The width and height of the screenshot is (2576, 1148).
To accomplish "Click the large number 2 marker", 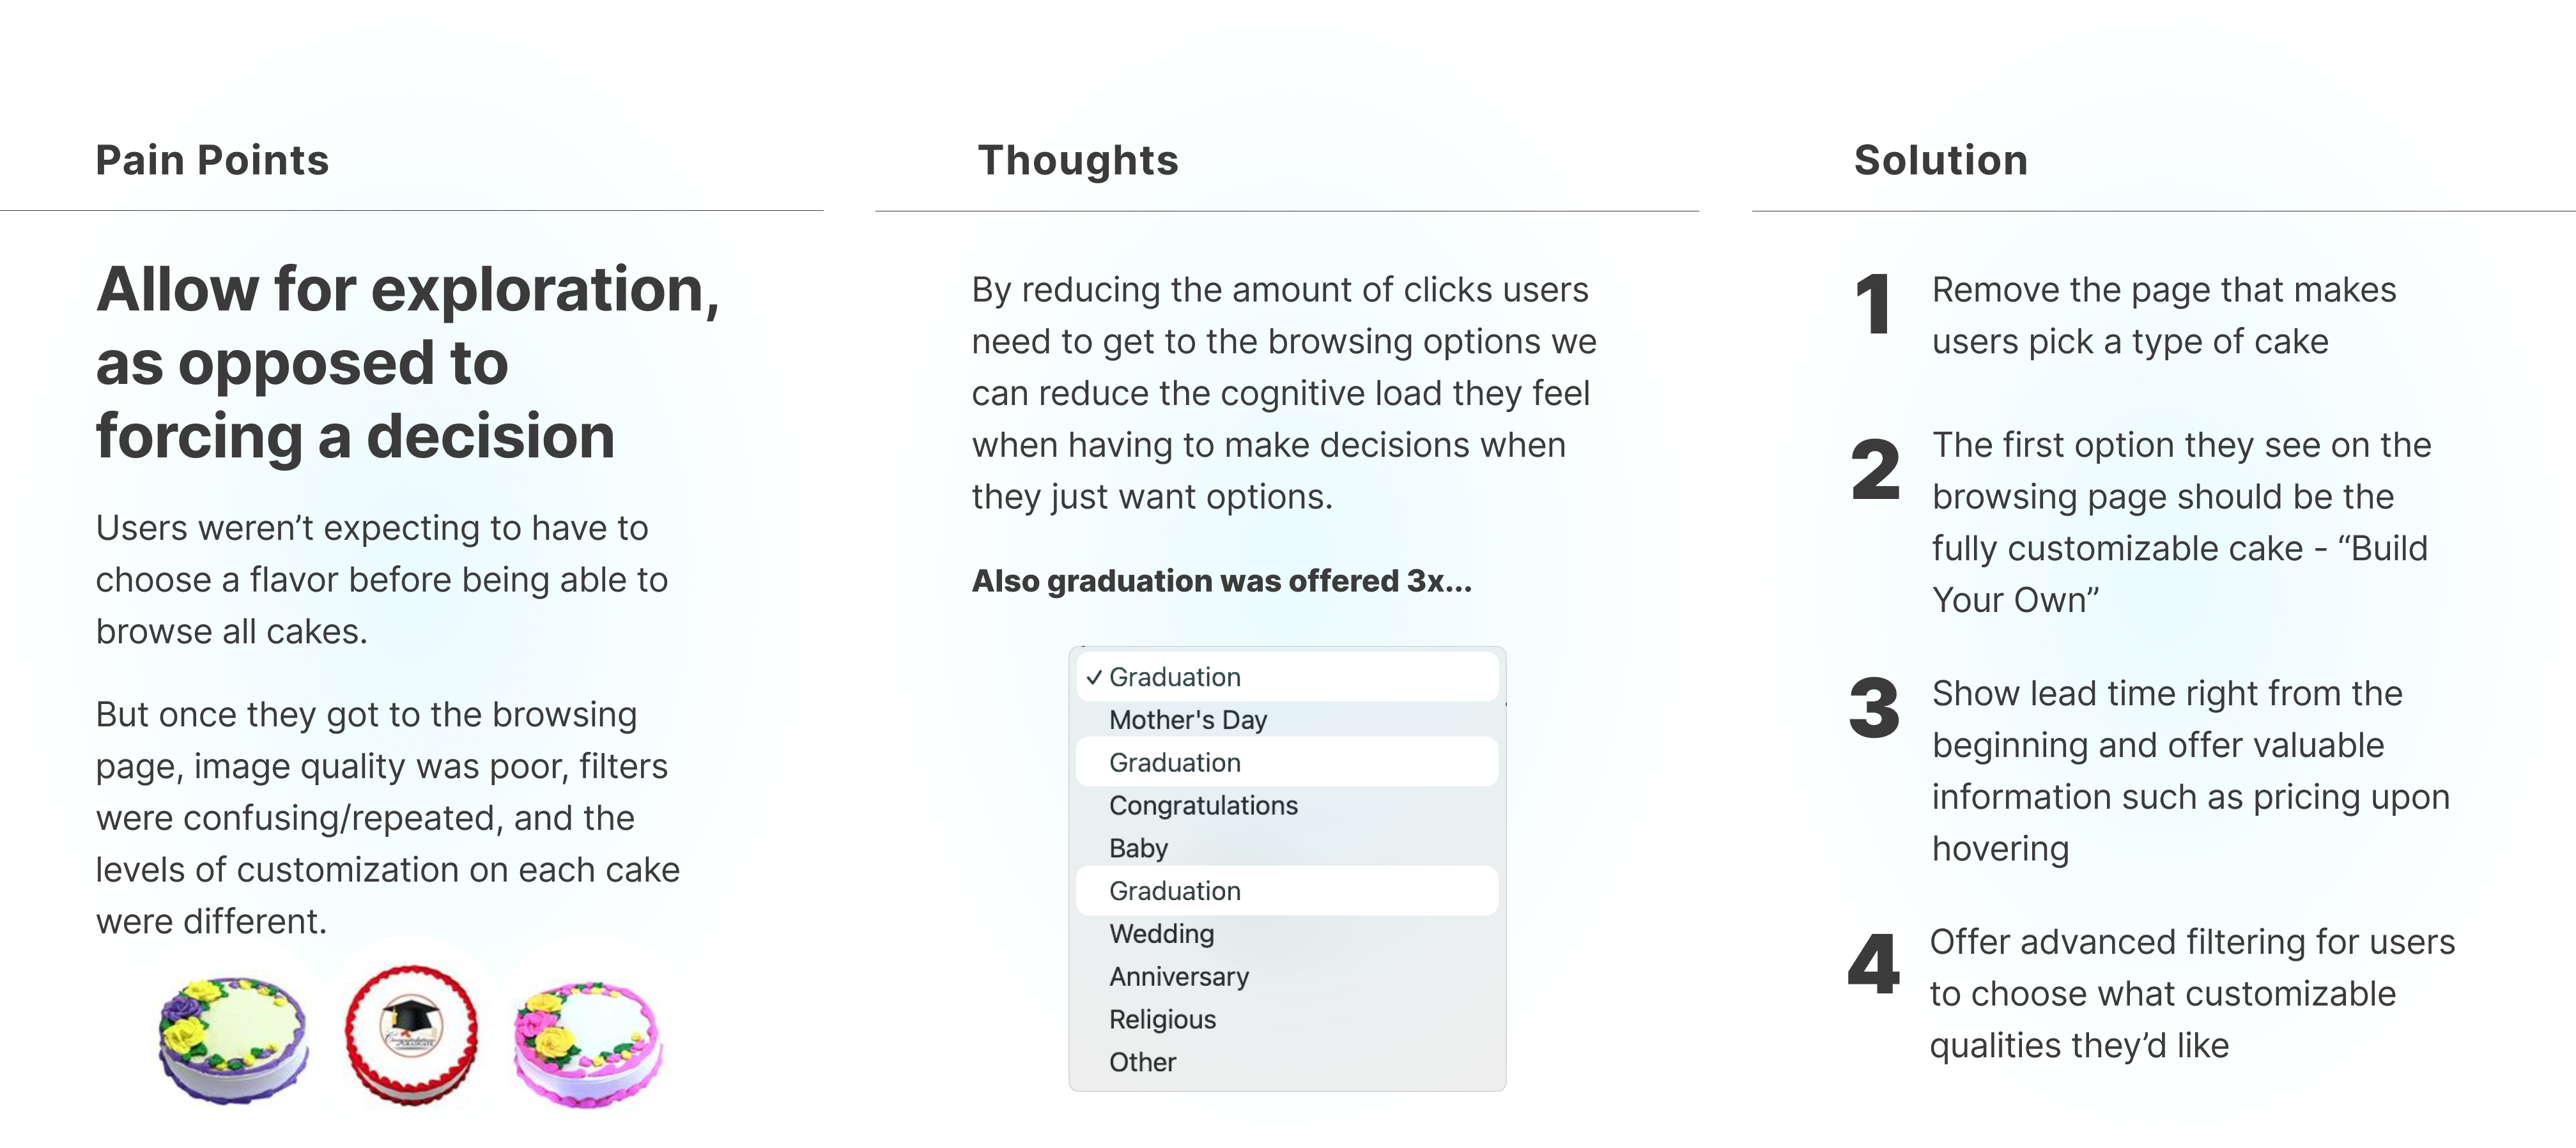I will click(1875, 469).
